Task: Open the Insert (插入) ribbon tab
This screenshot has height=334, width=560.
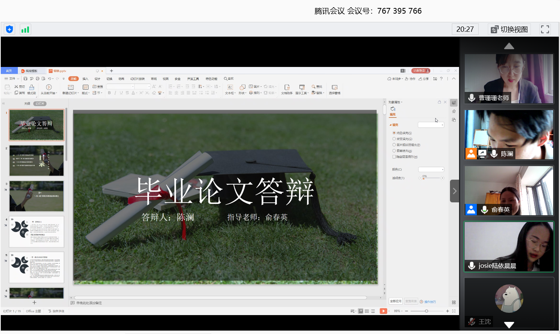Action: 85,79
